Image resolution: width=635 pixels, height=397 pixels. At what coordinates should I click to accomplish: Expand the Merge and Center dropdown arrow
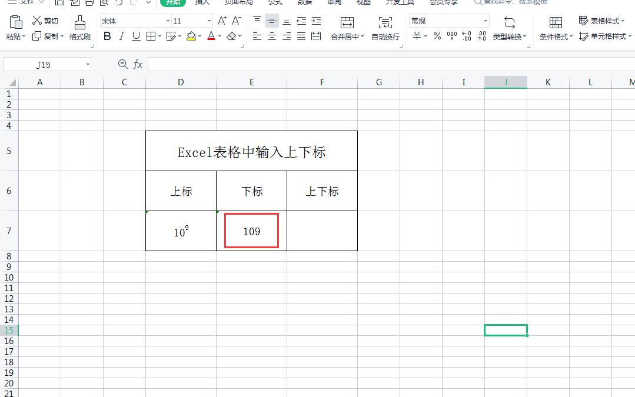(x=362, y=36)
